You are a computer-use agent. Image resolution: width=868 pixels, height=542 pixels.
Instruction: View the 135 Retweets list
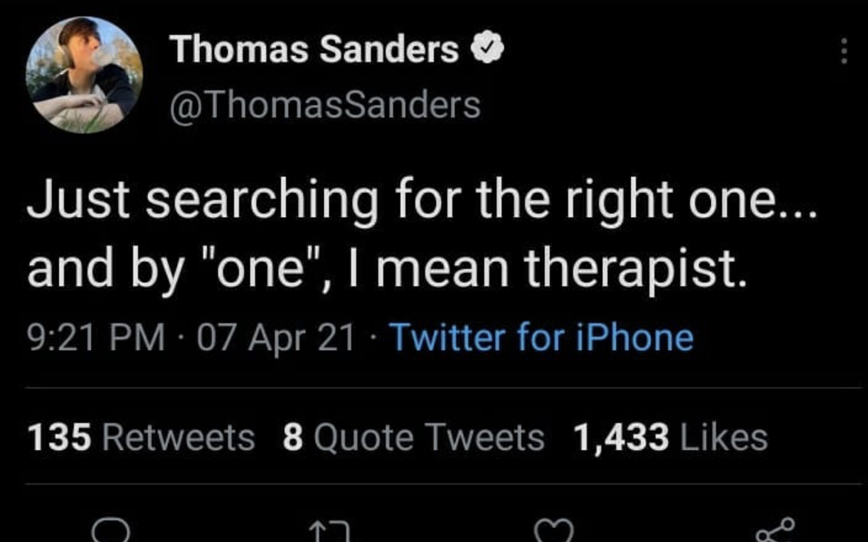142,438
